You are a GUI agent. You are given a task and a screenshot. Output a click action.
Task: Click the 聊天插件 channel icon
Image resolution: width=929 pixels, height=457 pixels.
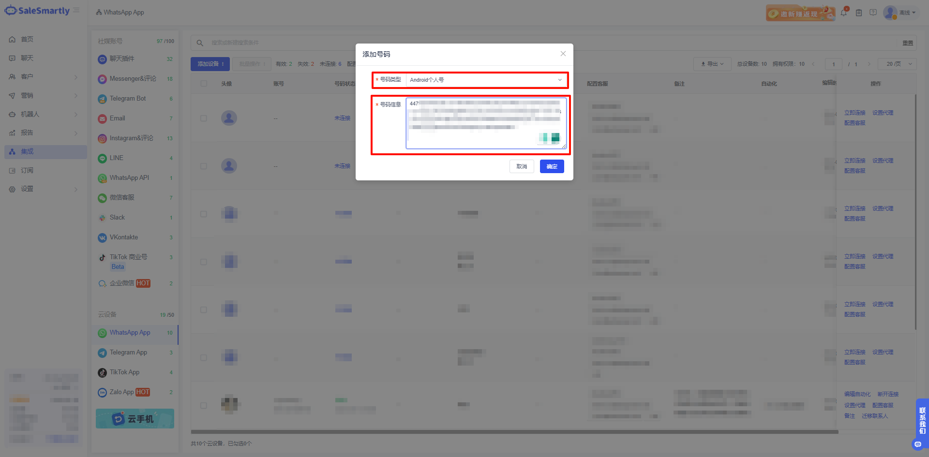pyautogui.click(x=102, y=59)
